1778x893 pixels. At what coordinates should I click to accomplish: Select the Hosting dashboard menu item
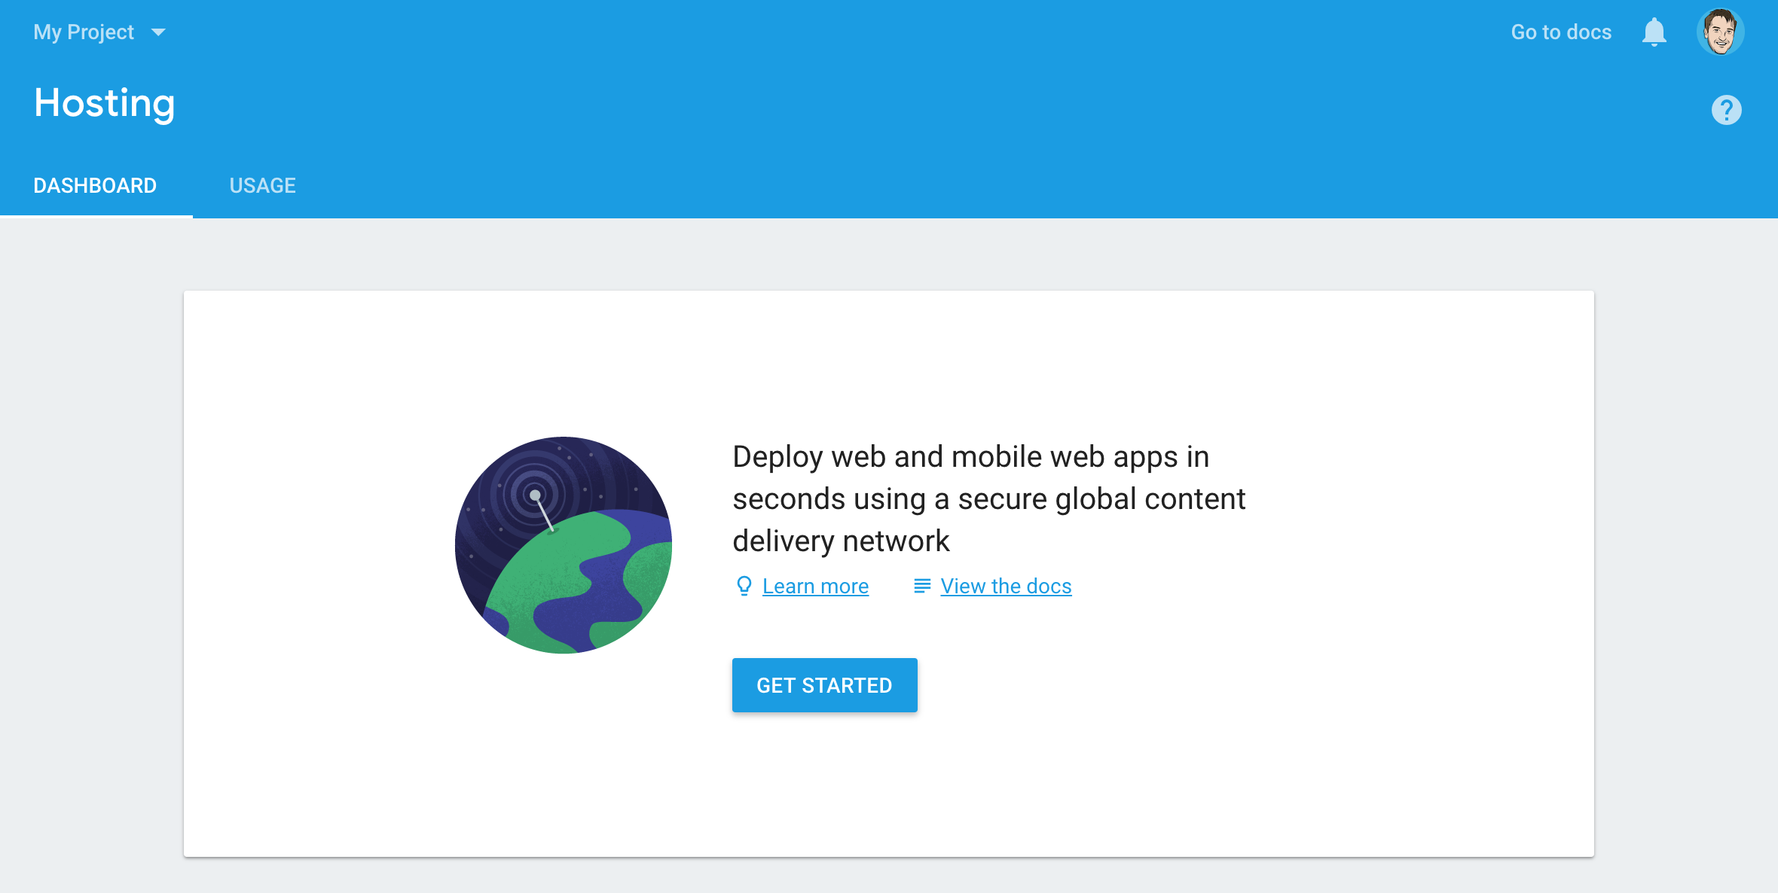pyautogui.click(x=94, y=184)
